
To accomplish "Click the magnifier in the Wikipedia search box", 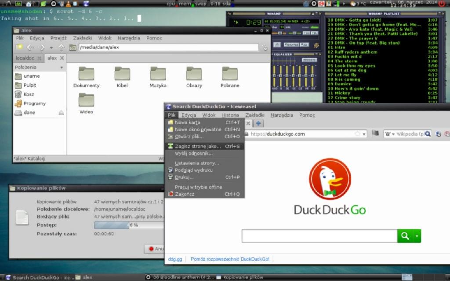I will pos(428,134).
